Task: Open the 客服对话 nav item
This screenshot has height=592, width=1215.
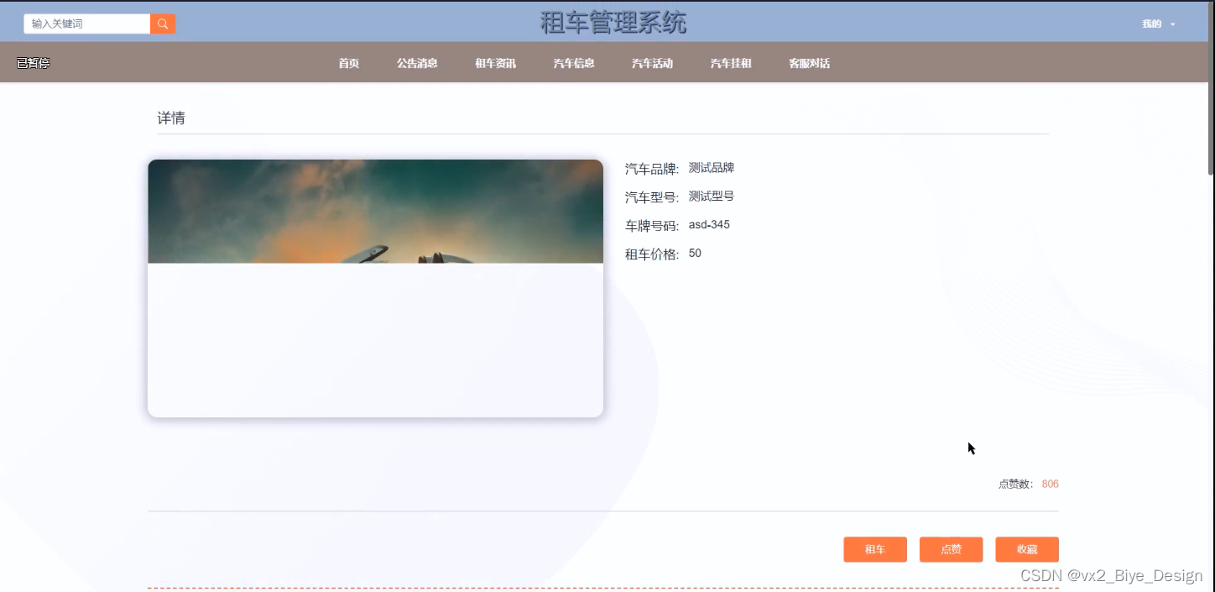Action: pyautogui.click(x=809, y=63)
